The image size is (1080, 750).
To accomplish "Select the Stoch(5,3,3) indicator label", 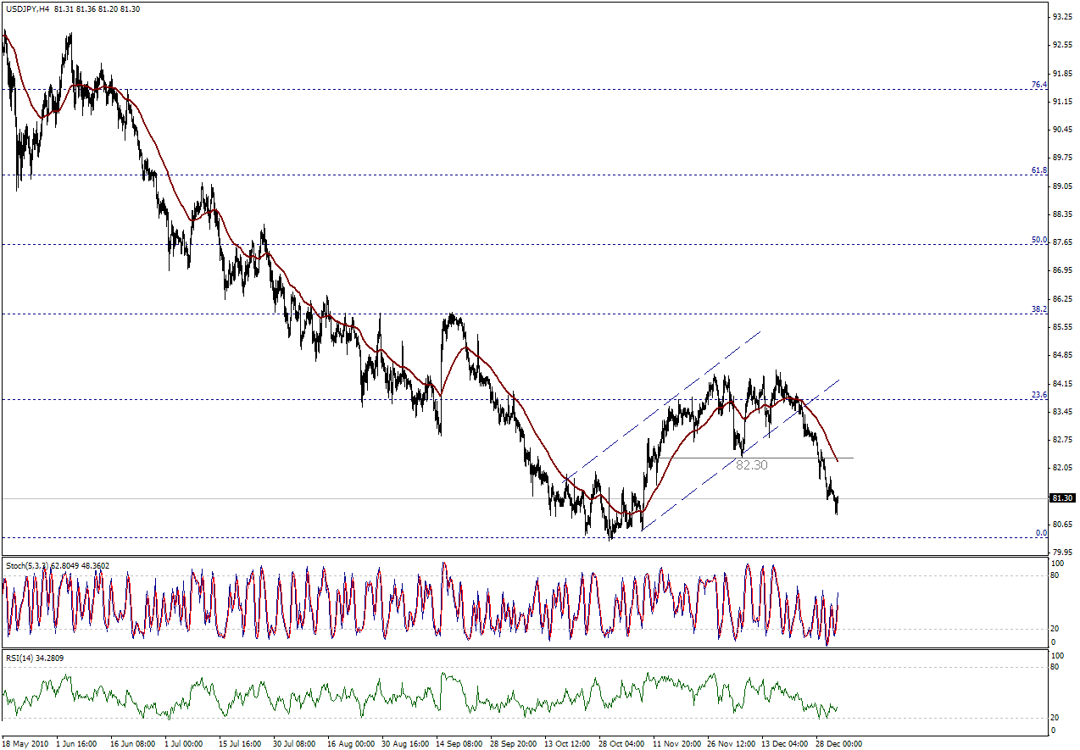I will [x=29, y=565].
